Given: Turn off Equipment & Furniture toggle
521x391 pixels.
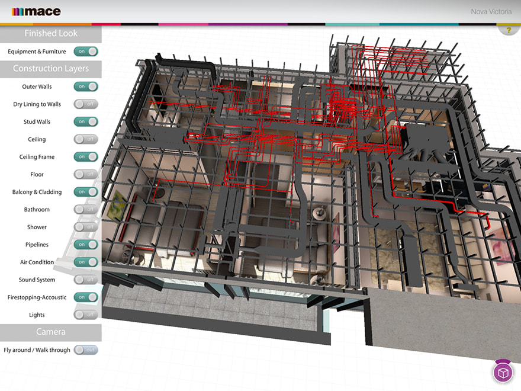Looking at the screenshot, I should (86, 52).
